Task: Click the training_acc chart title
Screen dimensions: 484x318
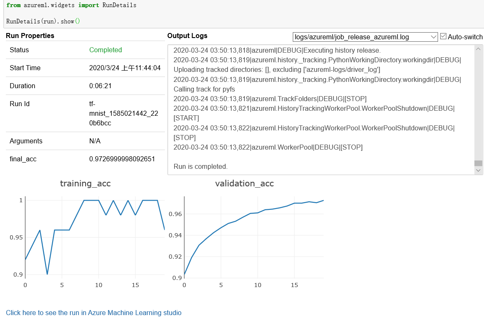Action: (x=85, y=183)
